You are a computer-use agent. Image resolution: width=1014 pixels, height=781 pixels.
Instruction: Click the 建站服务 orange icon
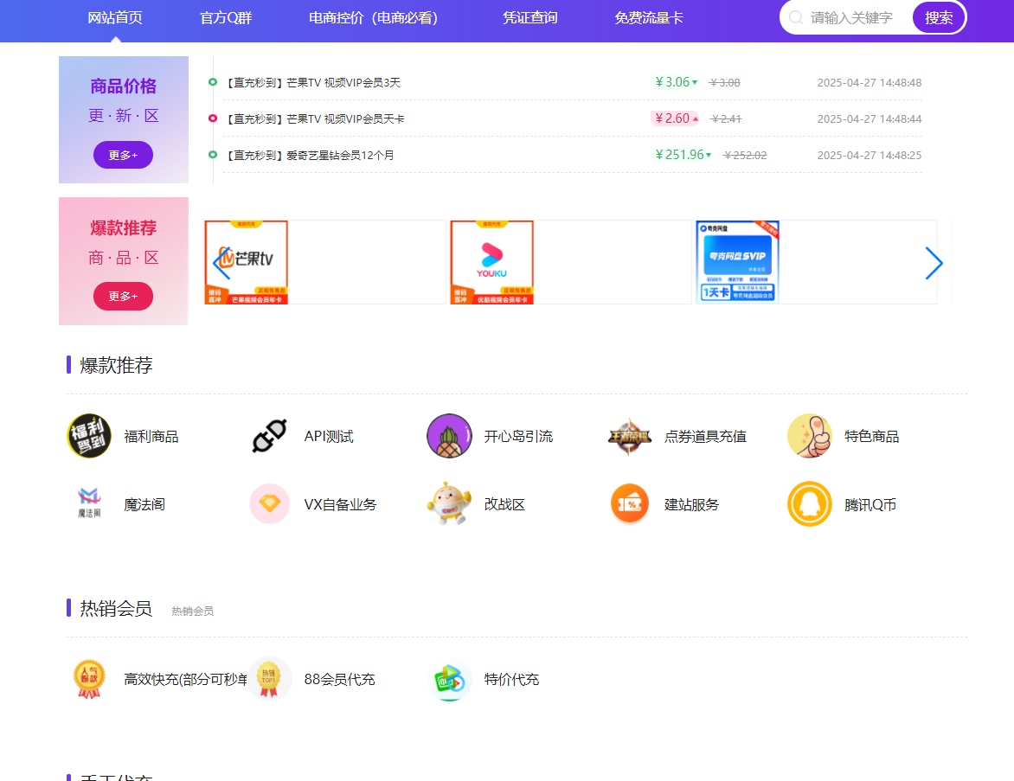(629, 504)
